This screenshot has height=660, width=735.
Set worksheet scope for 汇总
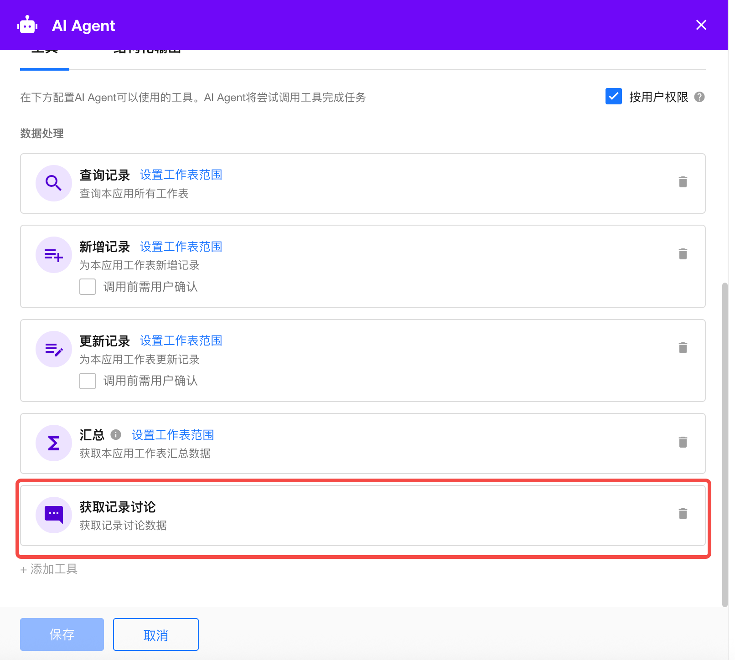[173, 435]
